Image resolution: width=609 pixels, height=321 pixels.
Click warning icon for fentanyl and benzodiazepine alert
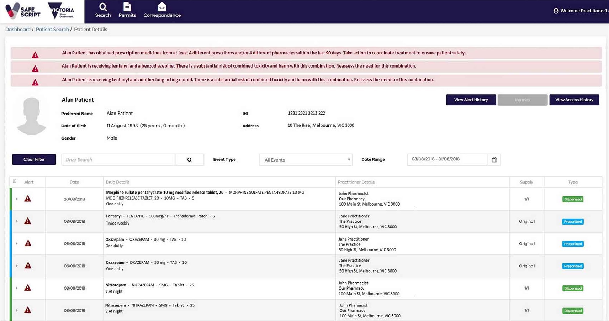click(35, 68)
